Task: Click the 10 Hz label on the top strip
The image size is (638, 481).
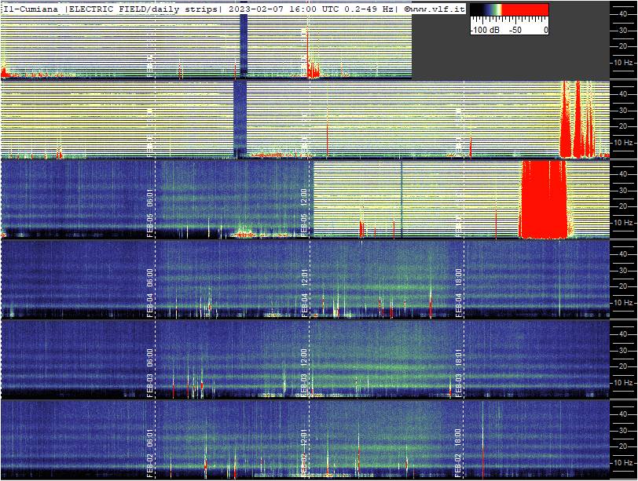Action: tap(623, 62)
